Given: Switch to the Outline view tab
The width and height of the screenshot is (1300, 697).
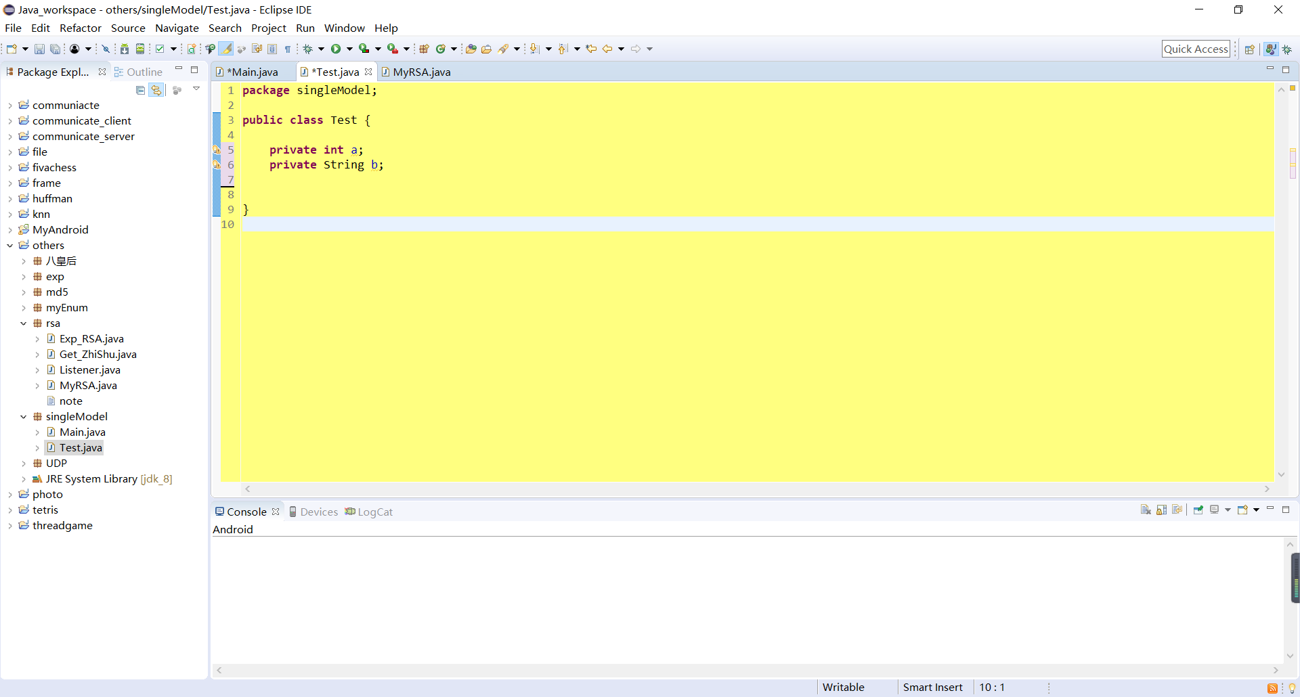Looking at the screenshot, I should point(139,72).
